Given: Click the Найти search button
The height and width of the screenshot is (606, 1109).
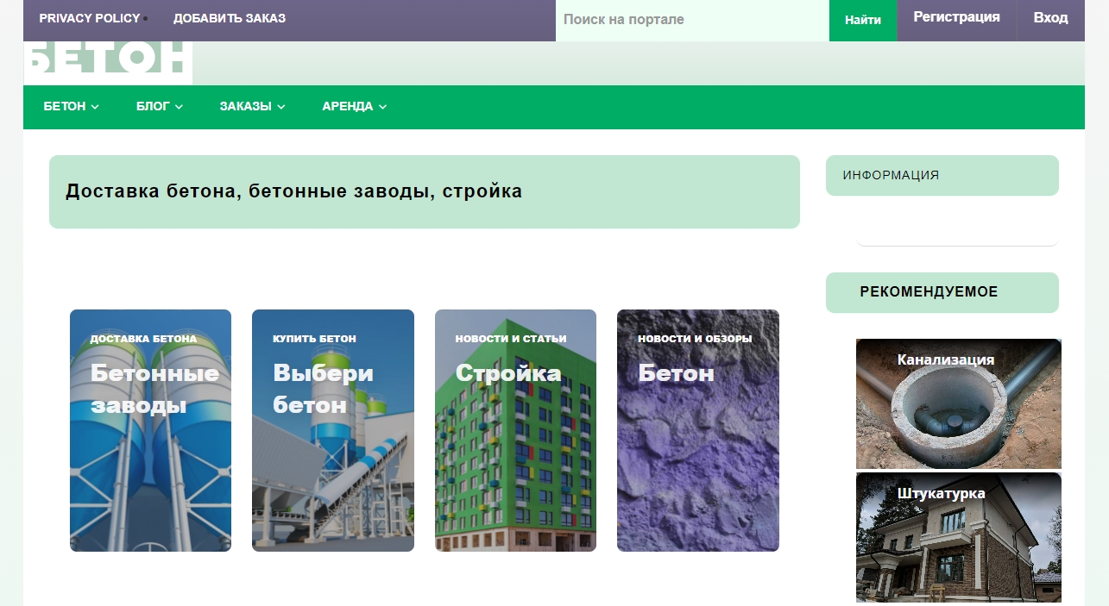Looking at the screenshot, I should 863,20.
